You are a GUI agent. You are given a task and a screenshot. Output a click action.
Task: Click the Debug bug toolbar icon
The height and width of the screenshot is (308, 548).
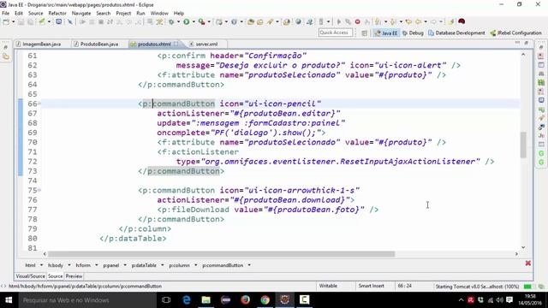click(x=171, y=22)
